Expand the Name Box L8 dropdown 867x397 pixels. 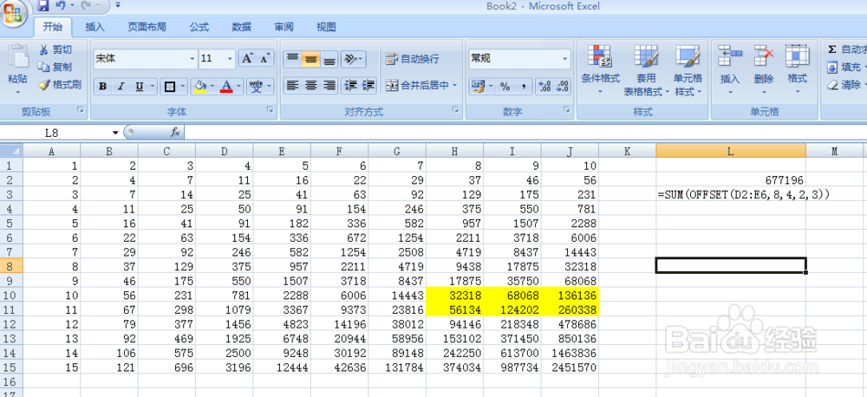tap(115, 133)
